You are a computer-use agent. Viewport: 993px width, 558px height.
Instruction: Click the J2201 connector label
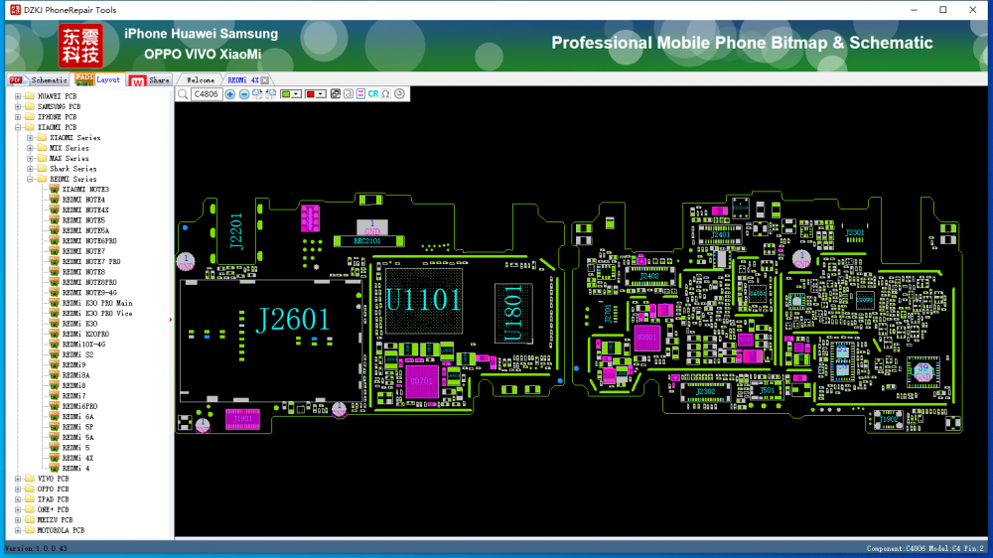236,231
